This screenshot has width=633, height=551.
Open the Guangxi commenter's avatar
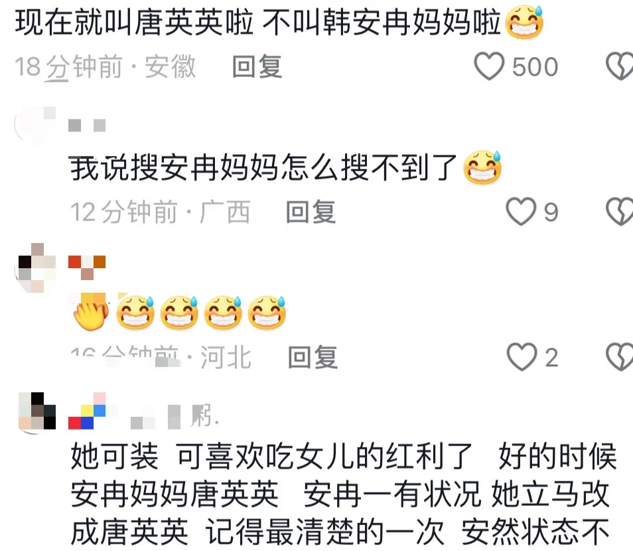point(36,124)
